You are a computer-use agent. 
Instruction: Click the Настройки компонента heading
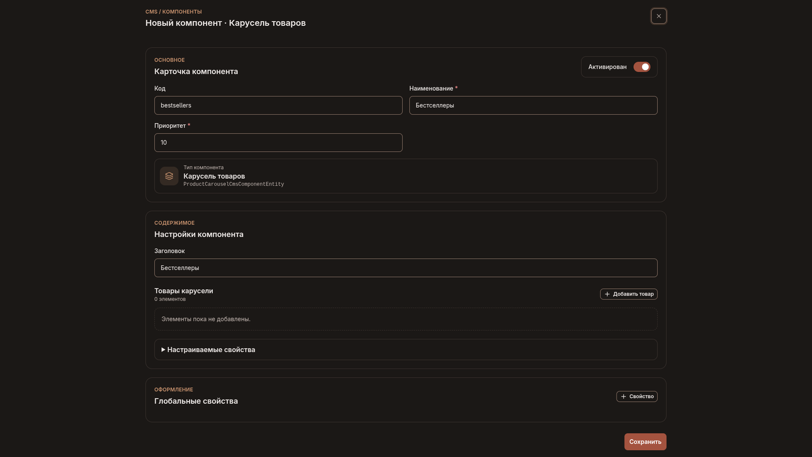199,235
